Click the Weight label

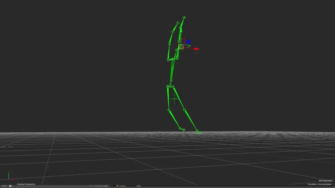coord(4,186)
